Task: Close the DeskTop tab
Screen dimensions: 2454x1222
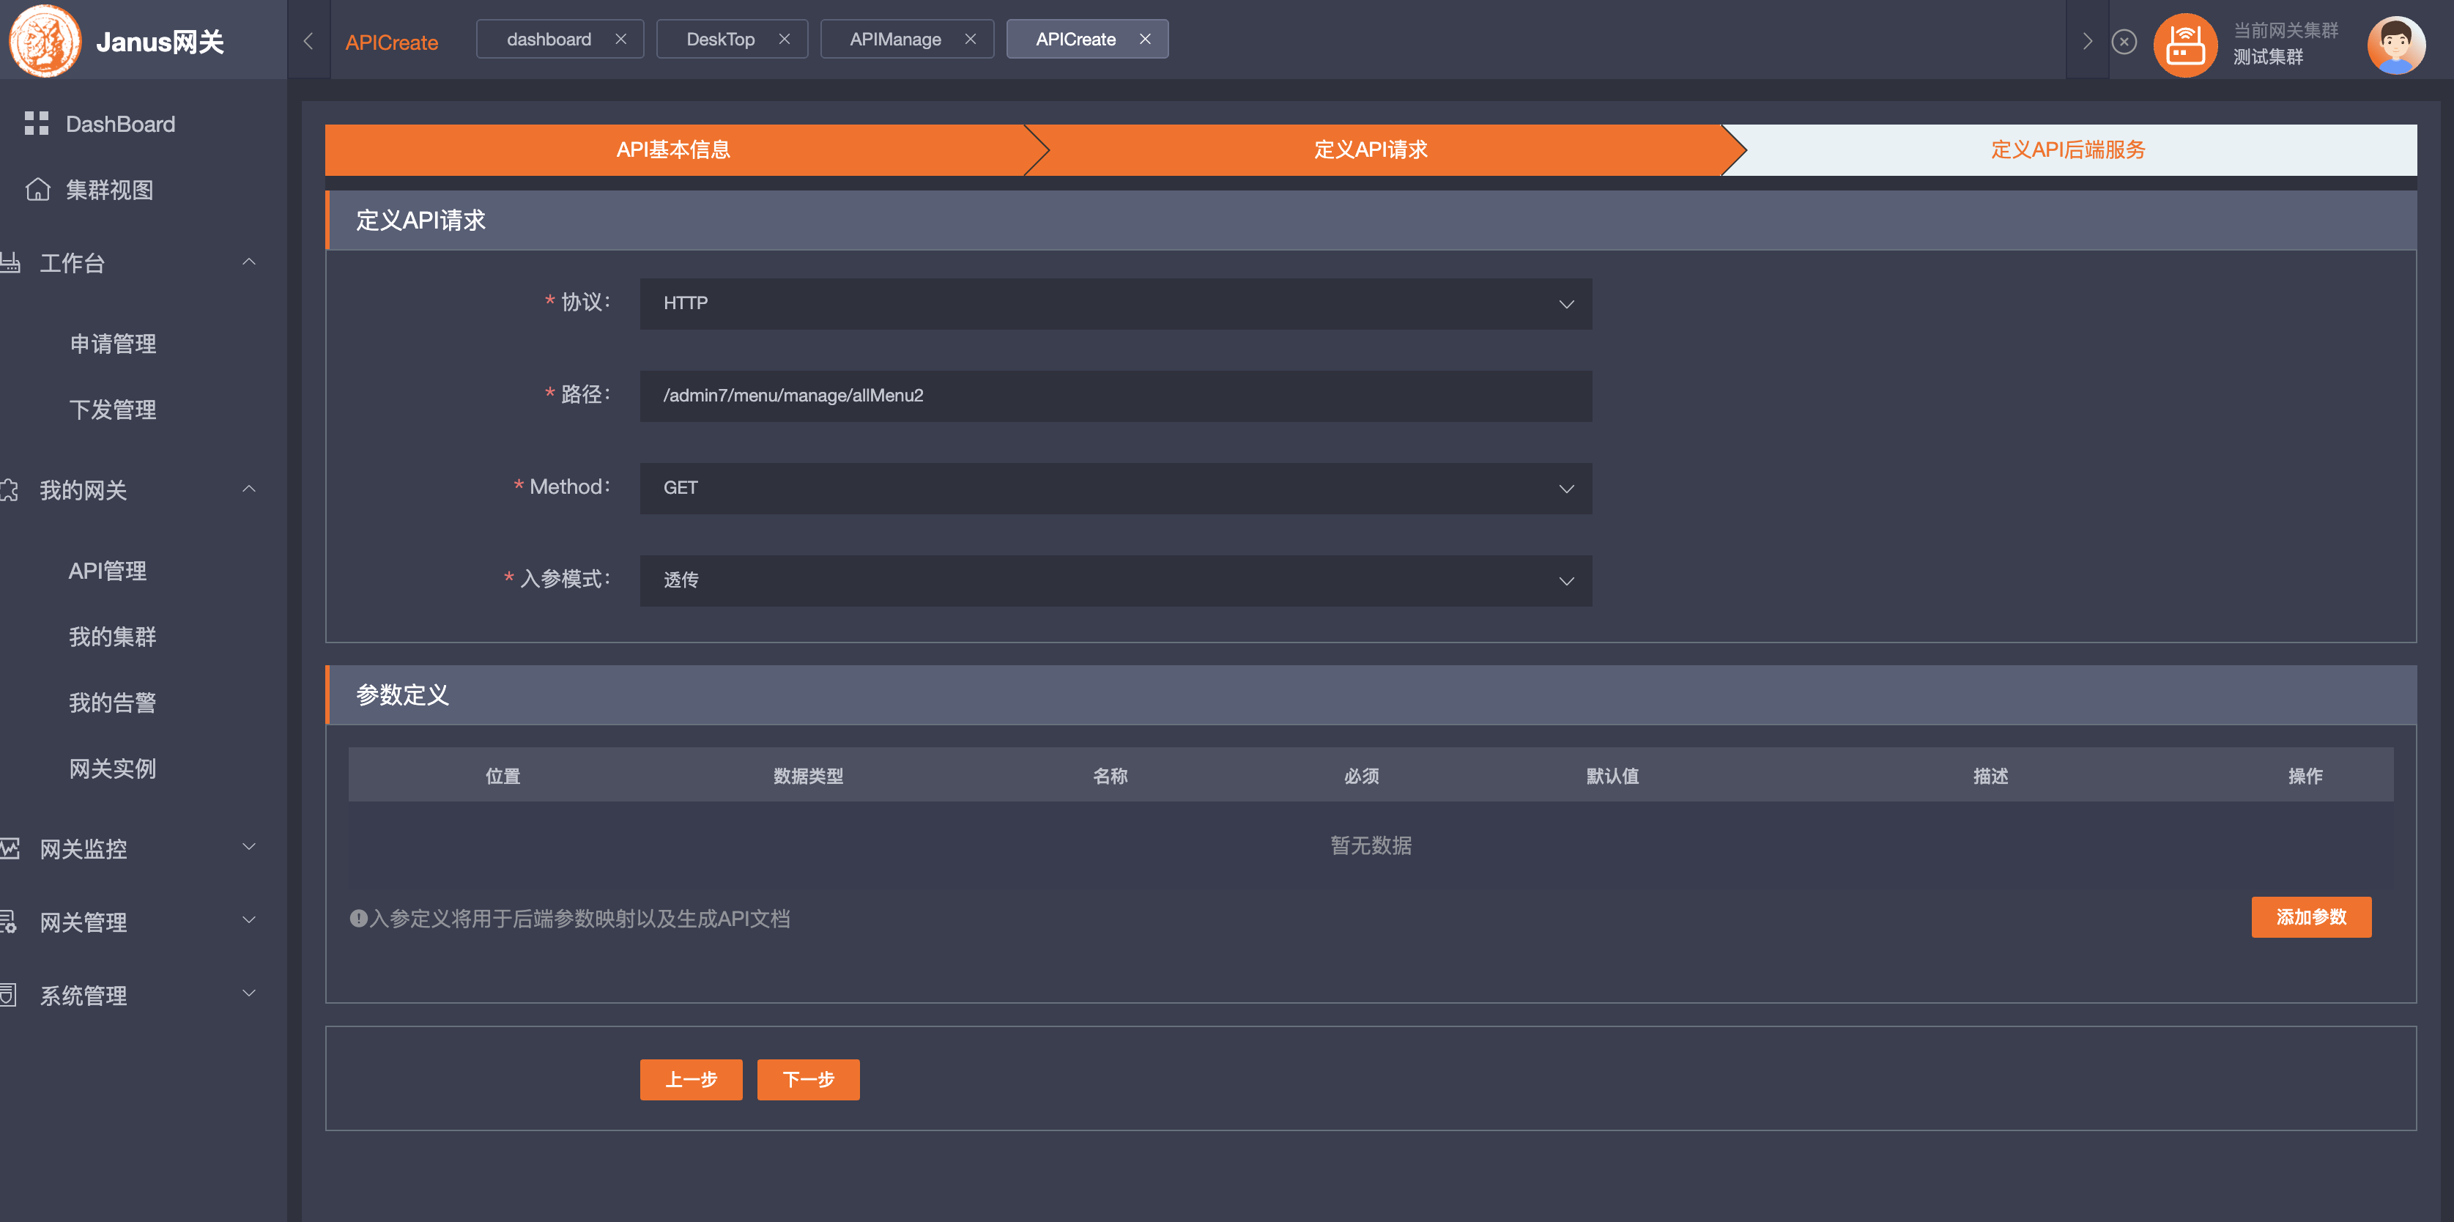Action: 784,39
